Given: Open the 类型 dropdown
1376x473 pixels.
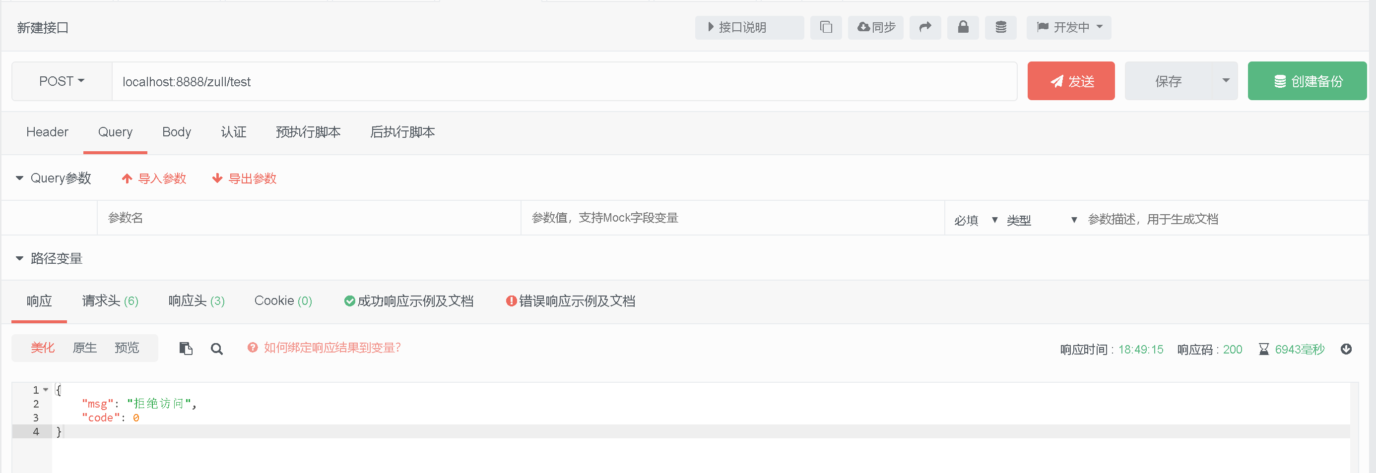Looking at the screenshot, I should click(1042, 220).
